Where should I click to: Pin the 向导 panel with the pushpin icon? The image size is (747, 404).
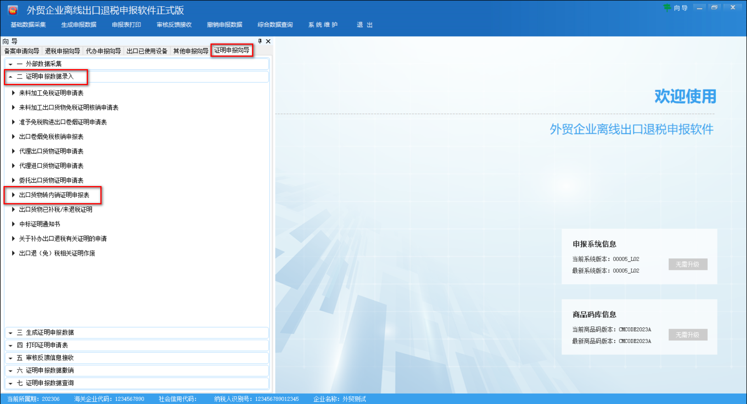pyautogui.click(x=260, y=41)
